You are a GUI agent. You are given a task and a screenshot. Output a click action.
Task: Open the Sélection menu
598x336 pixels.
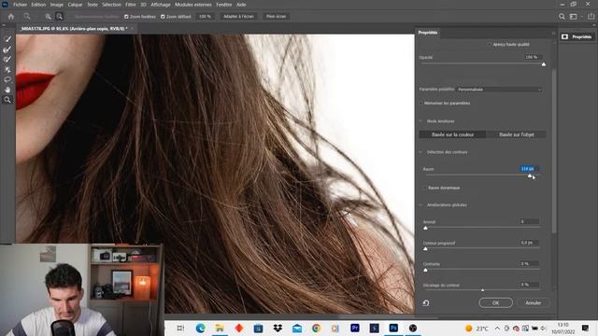111,5
